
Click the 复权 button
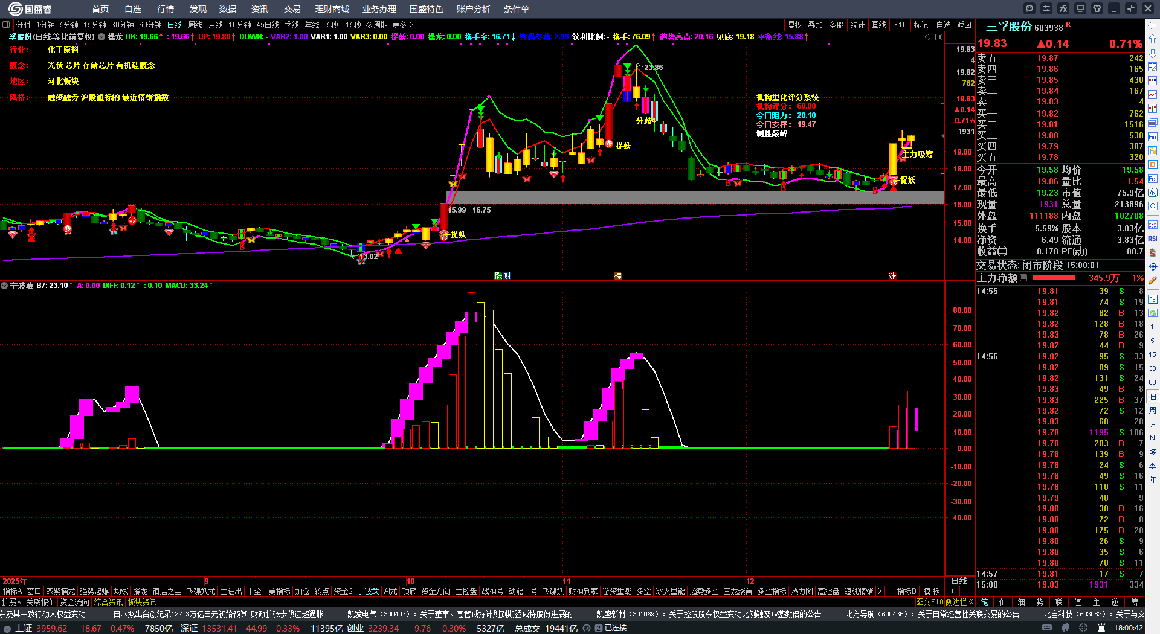click(x=794, y=25)
